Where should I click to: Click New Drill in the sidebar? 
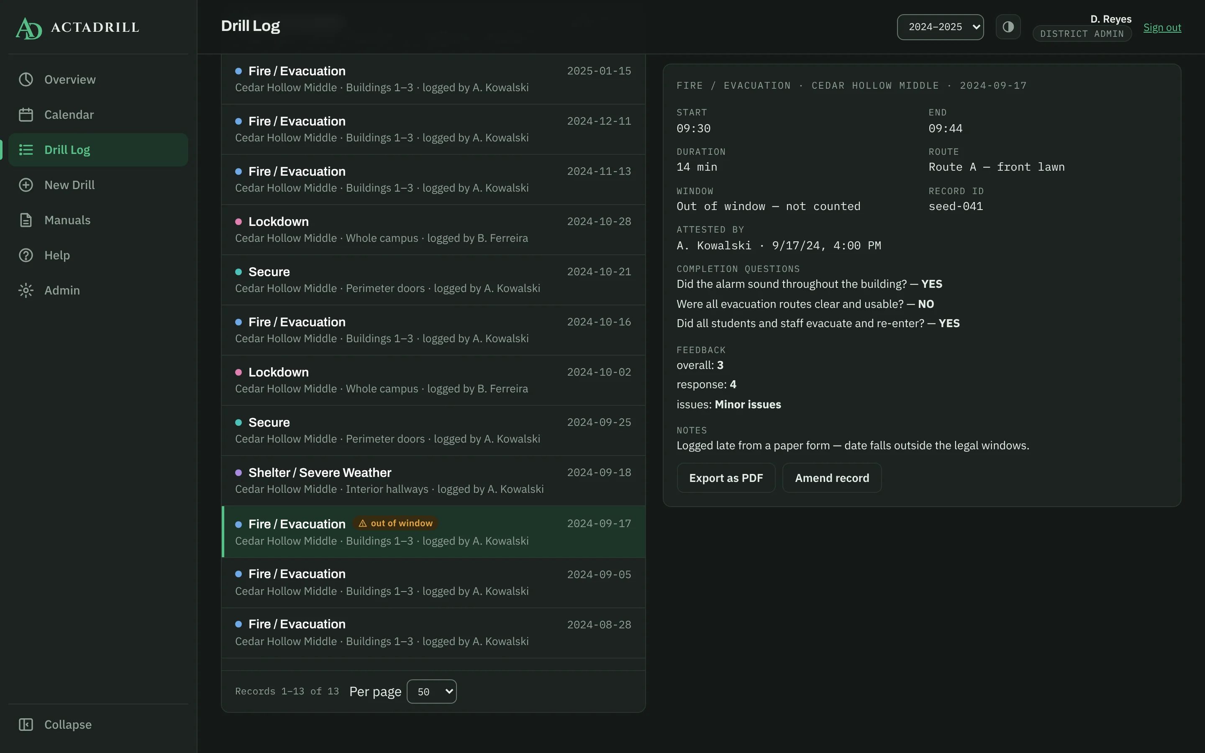click(99, 185)
